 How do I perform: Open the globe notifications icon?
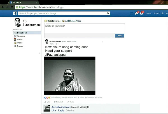[x=141, y=13]
